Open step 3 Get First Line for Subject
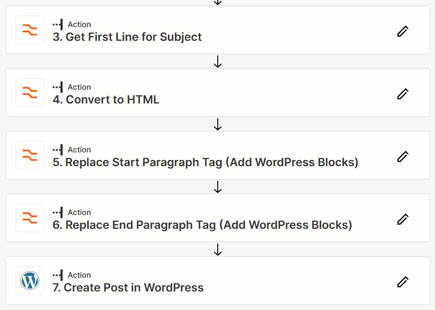 (127, 37)
